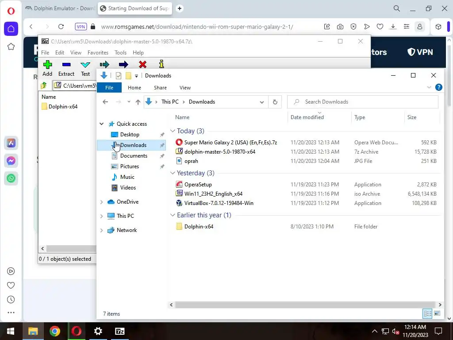Click Opera sidebar home icon
The height and width of the screenshot is (340, 453).
pyautogui.click(x=11, y=29)
